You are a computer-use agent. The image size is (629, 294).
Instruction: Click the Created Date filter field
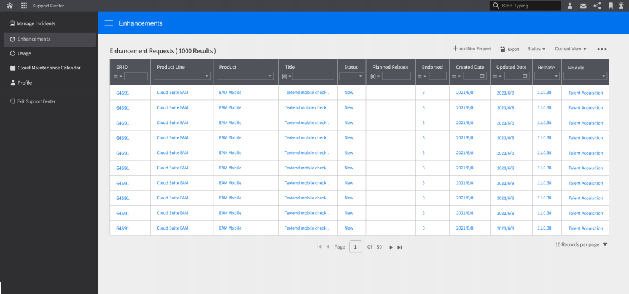pos(475,76)
